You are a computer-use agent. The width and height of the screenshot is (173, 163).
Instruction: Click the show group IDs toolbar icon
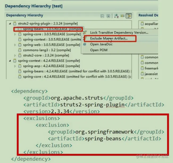[123, 16]
